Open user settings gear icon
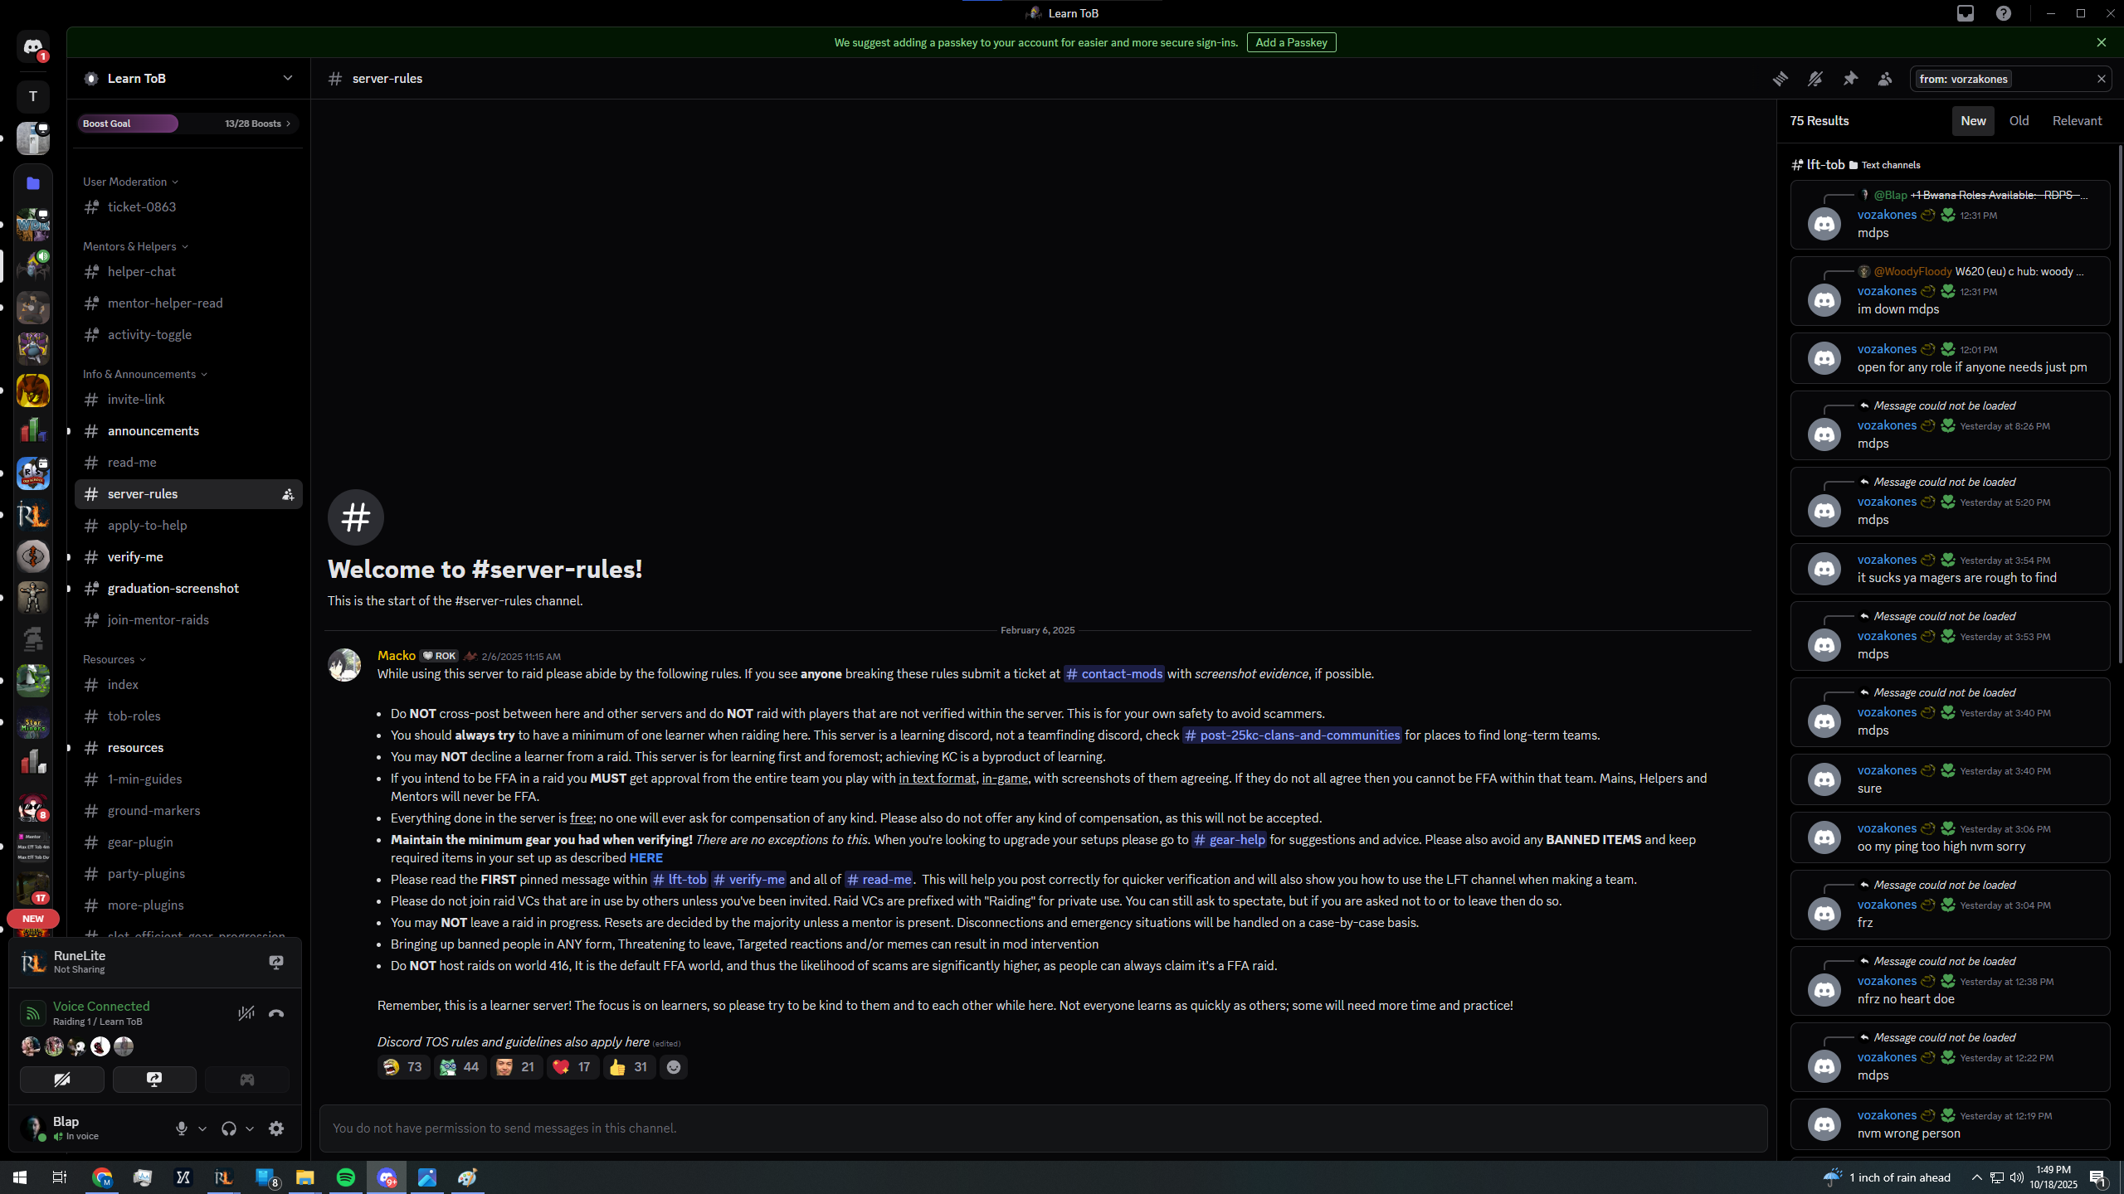This screenshot has height=1194, width=2124. [276, 1128]
